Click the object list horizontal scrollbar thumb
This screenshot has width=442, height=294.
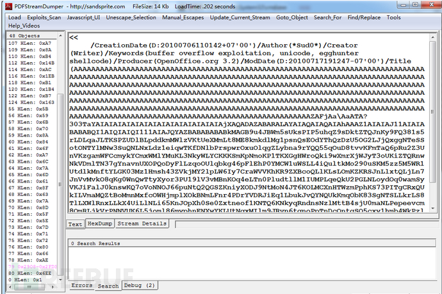click(x=29, y=287)
